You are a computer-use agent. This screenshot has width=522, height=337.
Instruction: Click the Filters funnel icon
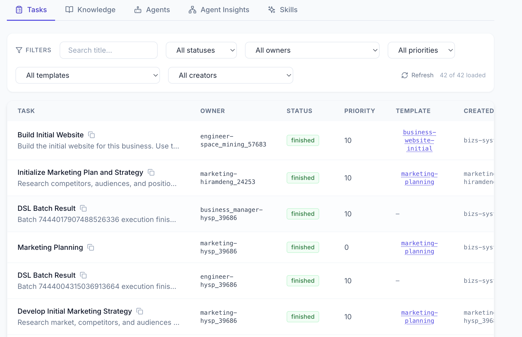point(19,50)
